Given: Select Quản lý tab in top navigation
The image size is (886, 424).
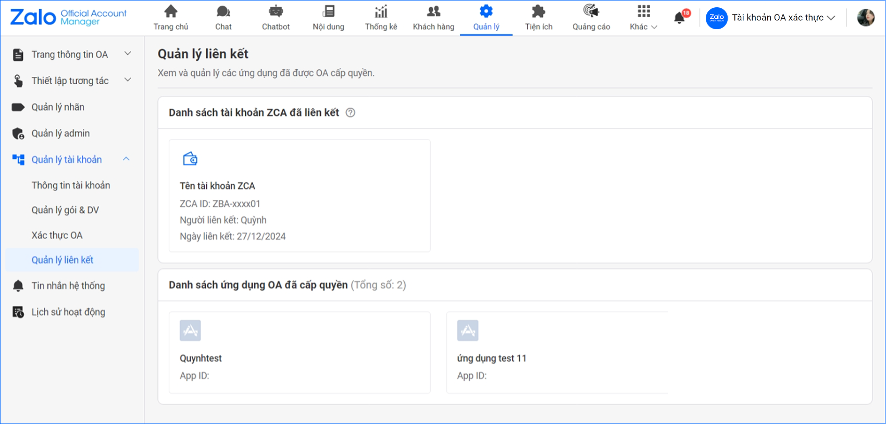Looking at the screenshot, I should coord(486,18).
